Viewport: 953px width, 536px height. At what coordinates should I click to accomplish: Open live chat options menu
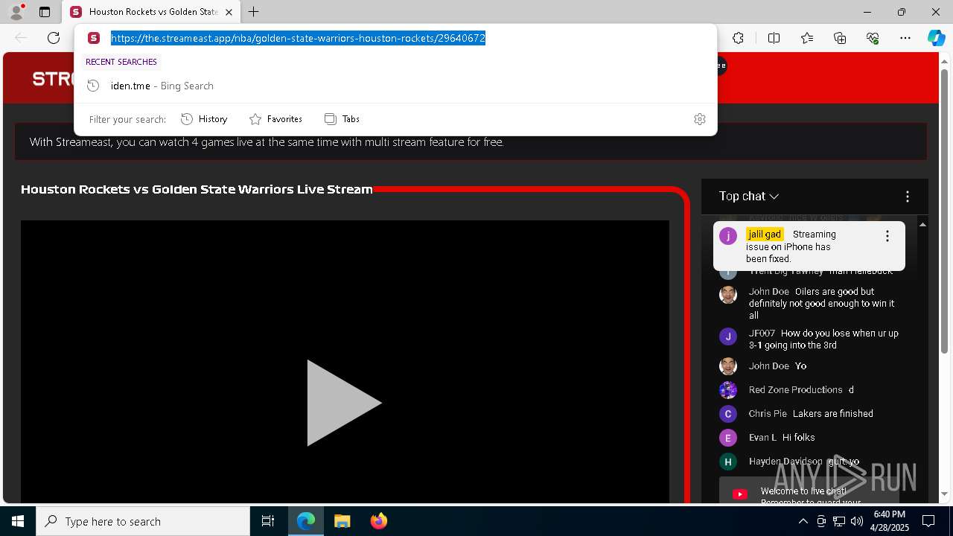click(907, 197)
